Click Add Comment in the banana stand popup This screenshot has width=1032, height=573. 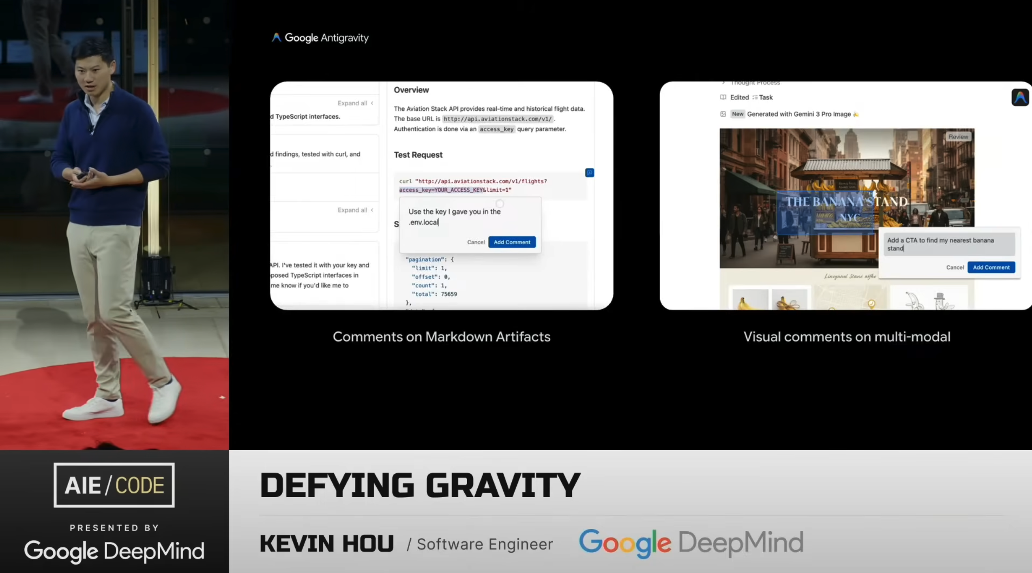[x=991, y=267]
